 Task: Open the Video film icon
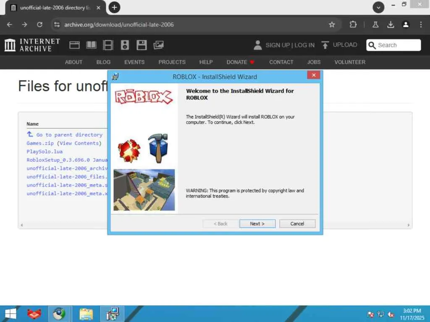(108, 45)
